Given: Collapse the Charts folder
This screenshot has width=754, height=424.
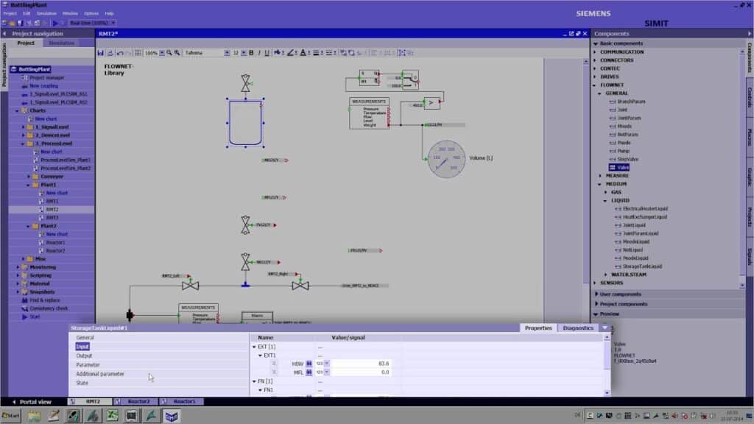Looking at the screenshot, I should (18, 110).
